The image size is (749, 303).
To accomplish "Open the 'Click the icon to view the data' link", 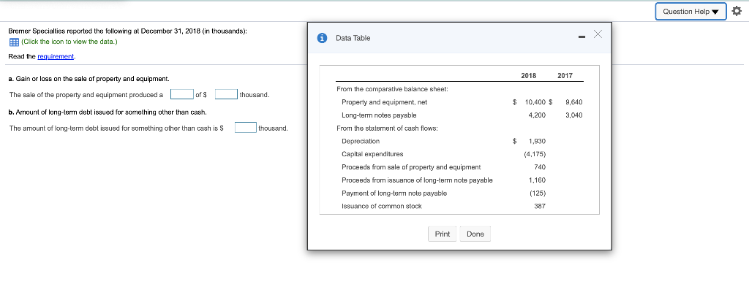I will coord(69,42).
